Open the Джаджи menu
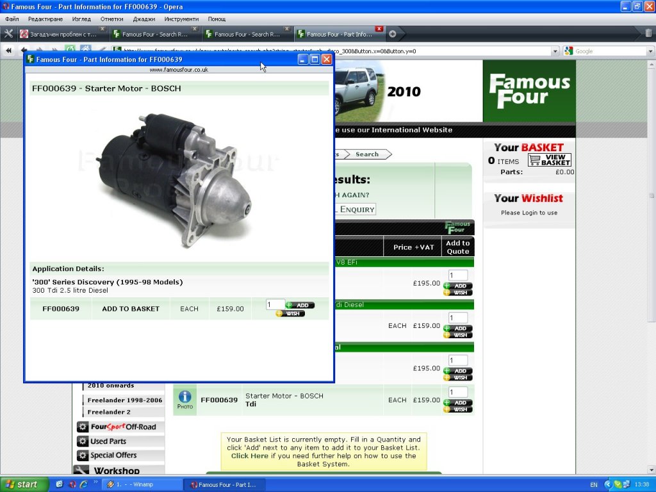The width and height of the screenshot is (656, 492). click(144, 19)
